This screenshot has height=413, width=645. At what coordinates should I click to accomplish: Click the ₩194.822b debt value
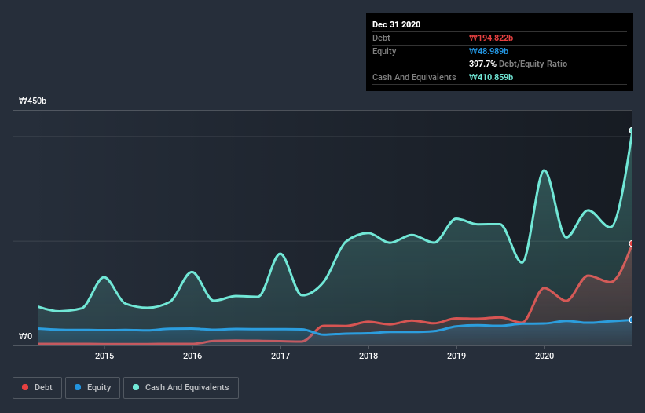491,38
